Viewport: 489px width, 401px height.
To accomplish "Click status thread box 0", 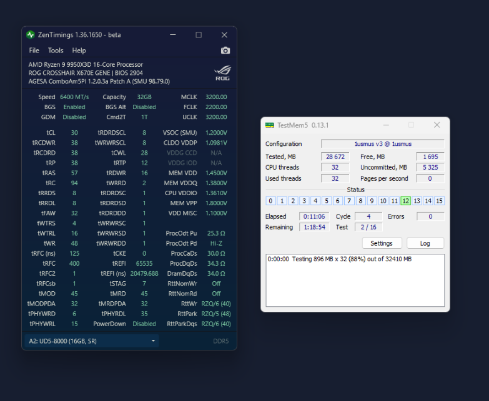I will point(270,201).
